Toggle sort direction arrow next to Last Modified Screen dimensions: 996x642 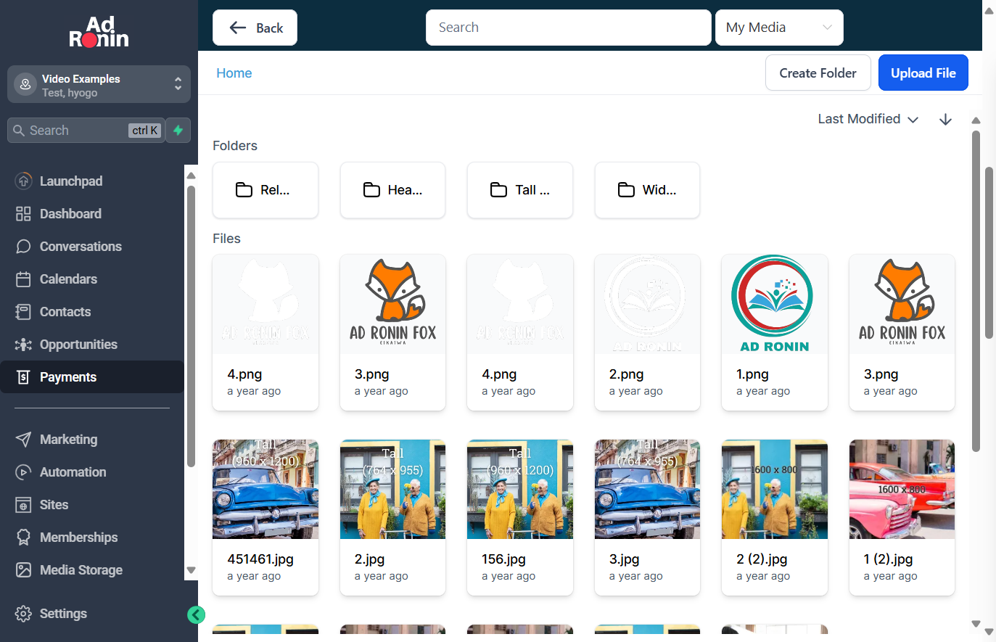[945, 119]
